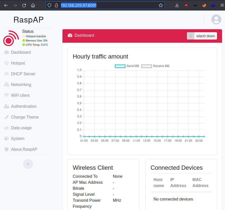Open the Data usage menu item
The image size is (225, 210).
tap(21, 128)
